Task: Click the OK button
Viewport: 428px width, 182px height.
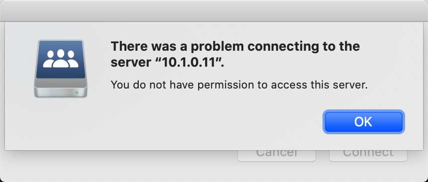Action: tap(364, 122)
